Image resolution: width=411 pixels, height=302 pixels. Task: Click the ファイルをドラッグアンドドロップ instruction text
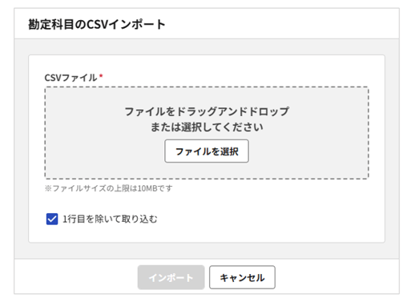pyautogui.click(x=207, y=111)
